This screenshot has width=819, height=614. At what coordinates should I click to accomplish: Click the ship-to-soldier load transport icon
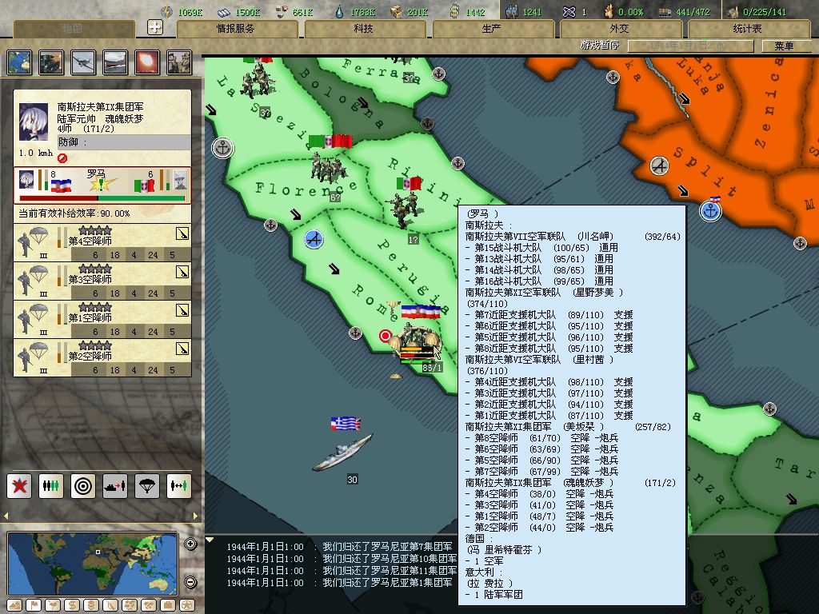point(115,486)
